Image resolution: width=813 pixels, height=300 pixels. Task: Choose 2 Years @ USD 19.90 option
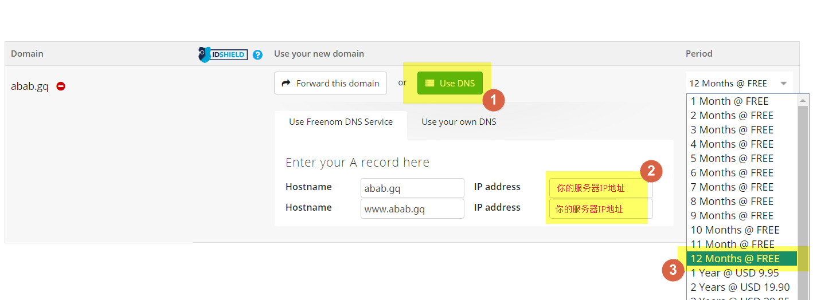(740, 287)
